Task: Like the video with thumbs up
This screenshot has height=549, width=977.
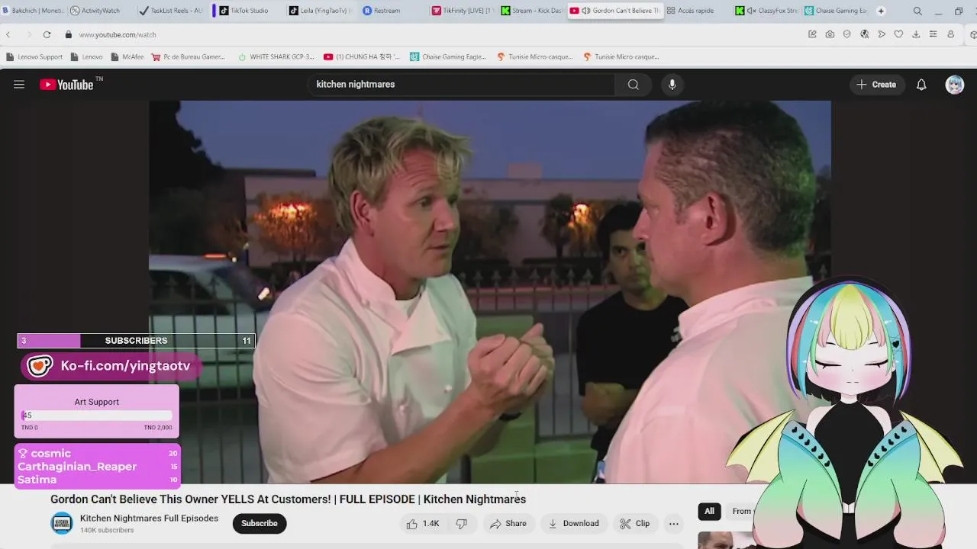Action: coord(422,524)
